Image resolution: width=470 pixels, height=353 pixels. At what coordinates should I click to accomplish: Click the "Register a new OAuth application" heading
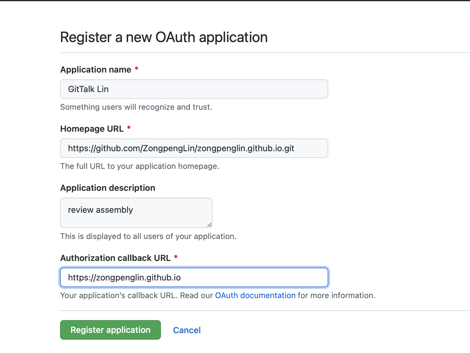coord(164,37)
